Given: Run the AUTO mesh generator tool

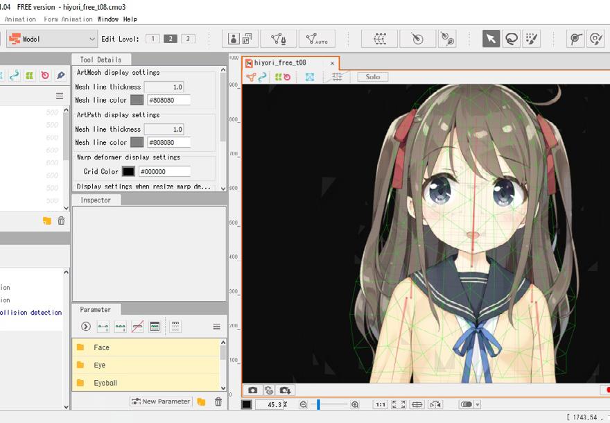Looking at the screenshot, I should 317,39.
